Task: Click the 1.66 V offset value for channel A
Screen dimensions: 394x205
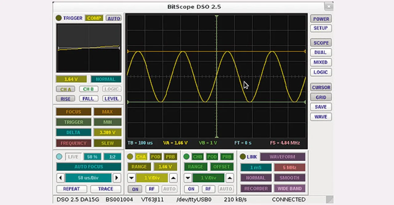Action: (x=165, y=167)
